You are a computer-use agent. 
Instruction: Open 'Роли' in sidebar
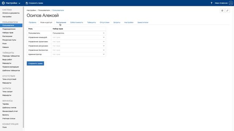click(4, 44)
